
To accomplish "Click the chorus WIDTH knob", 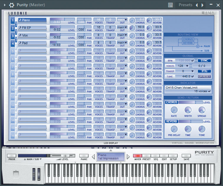I will click(x=188, y=110).
